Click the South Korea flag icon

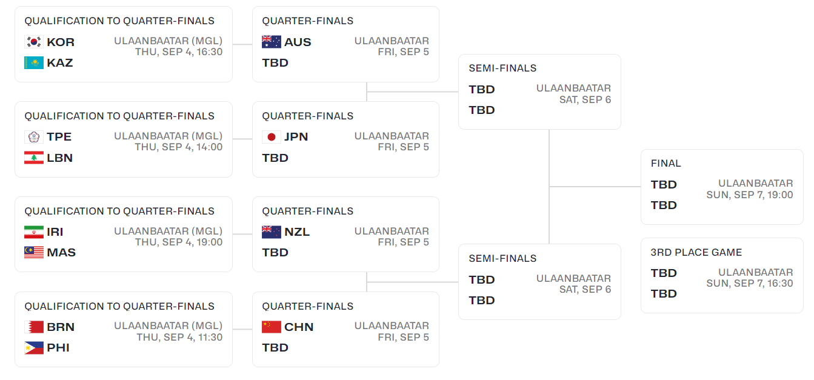33,42
